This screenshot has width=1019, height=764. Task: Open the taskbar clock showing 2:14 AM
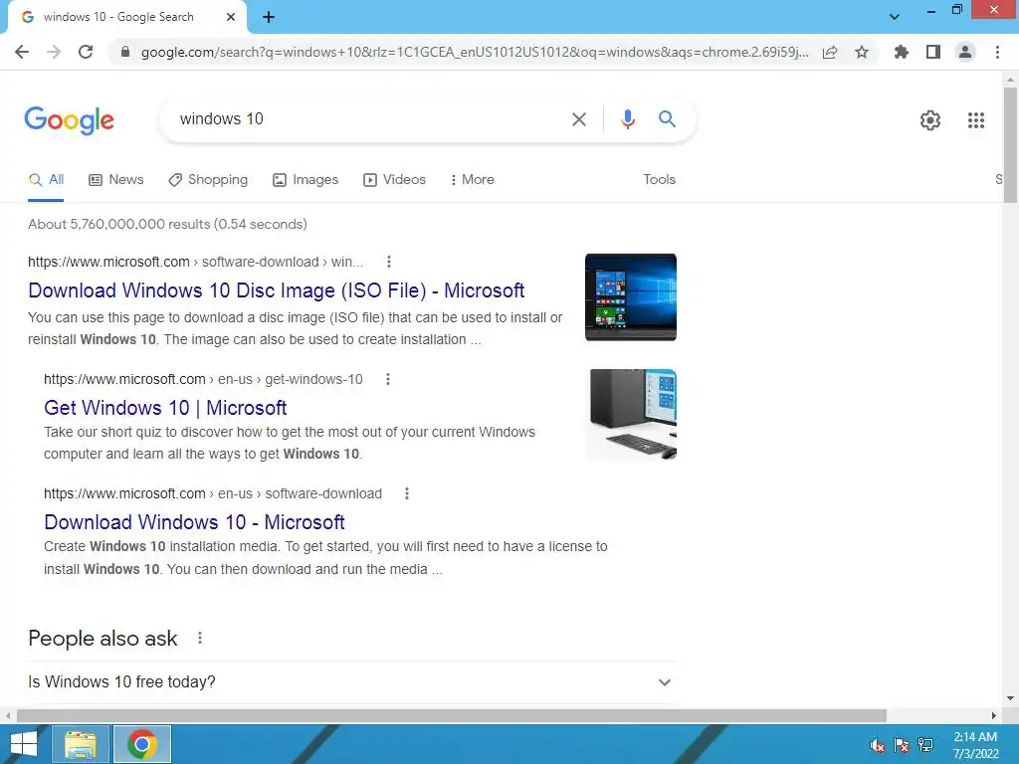pyautogui.click(x=975, y=745)
